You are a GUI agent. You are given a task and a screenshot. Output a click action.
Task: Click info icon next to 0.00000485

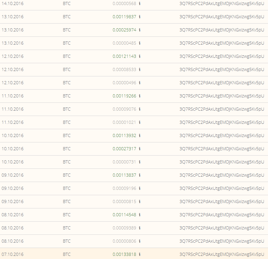(x=140, y=43)
